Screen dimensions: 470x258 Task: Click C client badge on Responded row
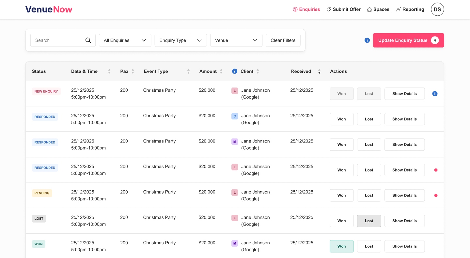click(x=235, y=116)
